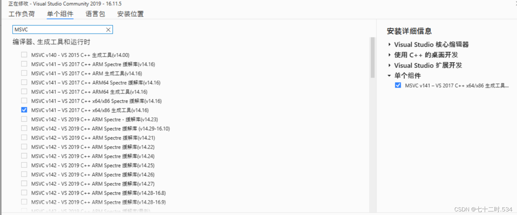Viewport: 517px width, 215px height.
Task: Select MSVC v142 ARM Spectre 缓解库(v14.29-16.10)
Action: click(x=24, y=128)
